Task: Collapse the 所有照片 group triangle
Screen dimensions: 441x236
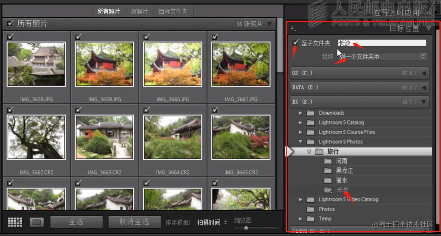Action: point(270,24)
